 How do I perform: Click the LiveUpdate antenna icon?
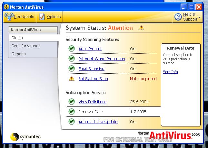[x=9, y=16]
